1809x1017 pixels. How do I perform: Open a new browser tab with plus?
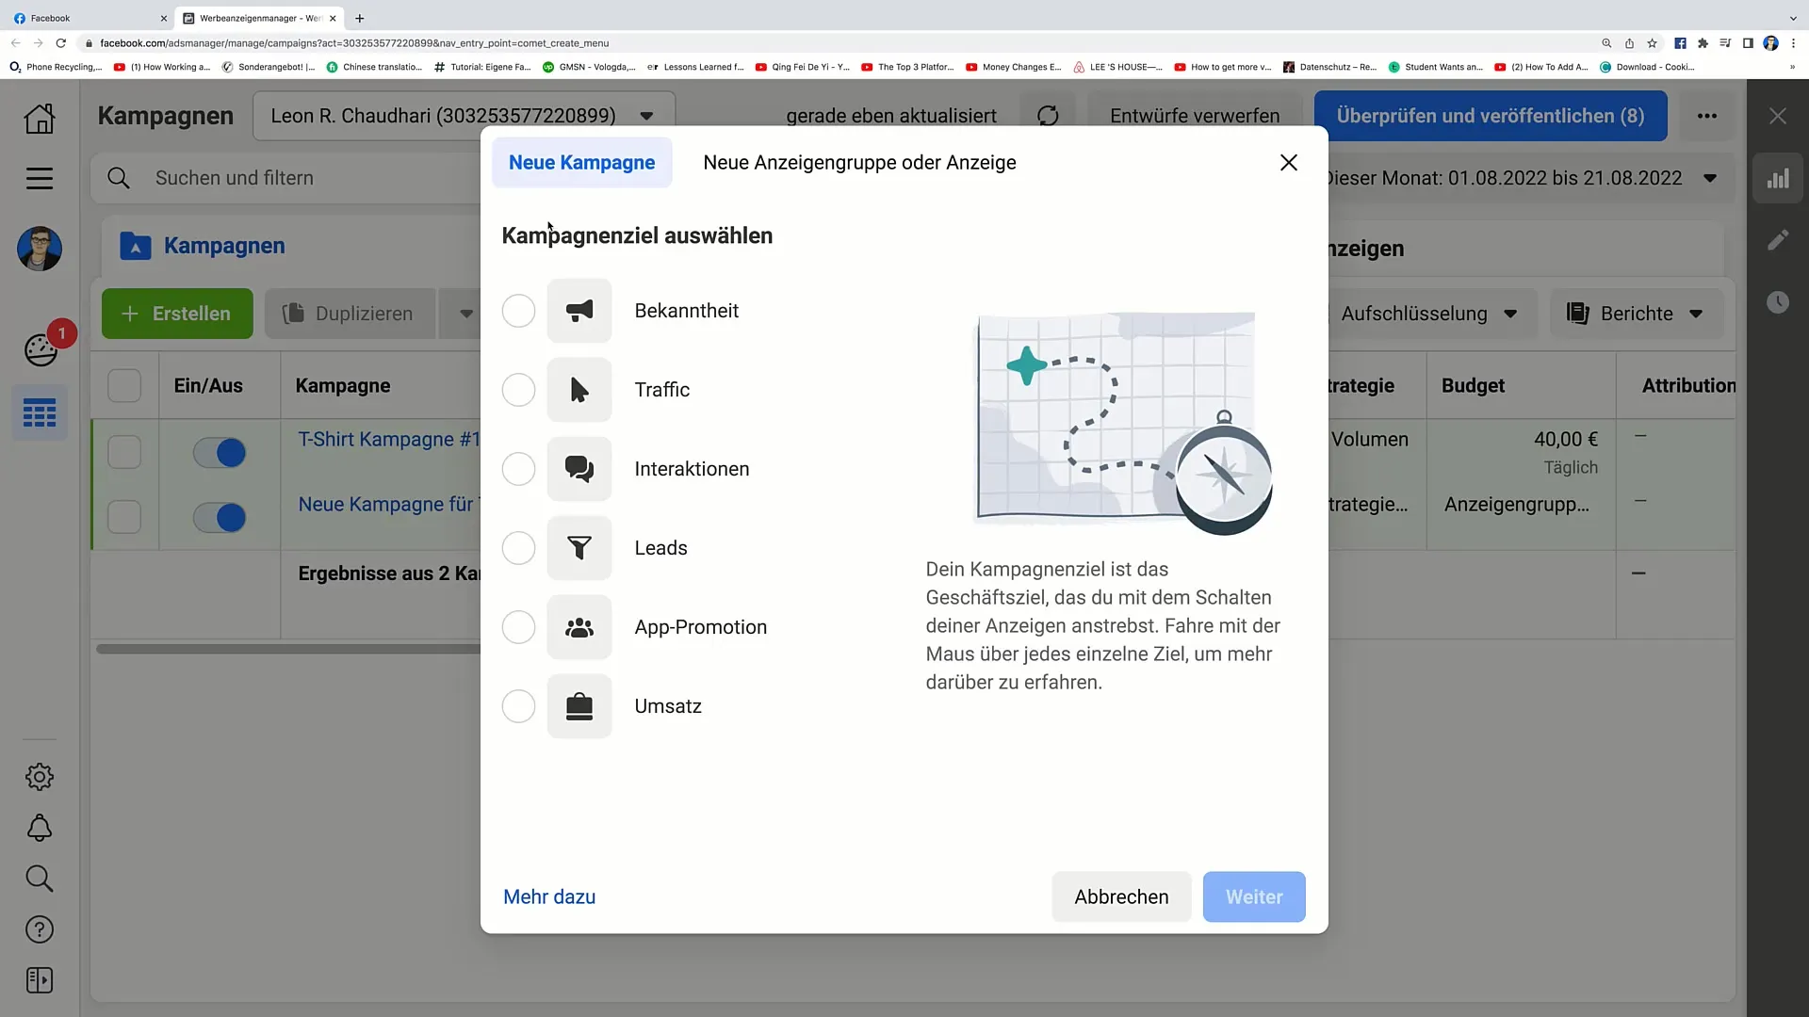coord(359,18)
